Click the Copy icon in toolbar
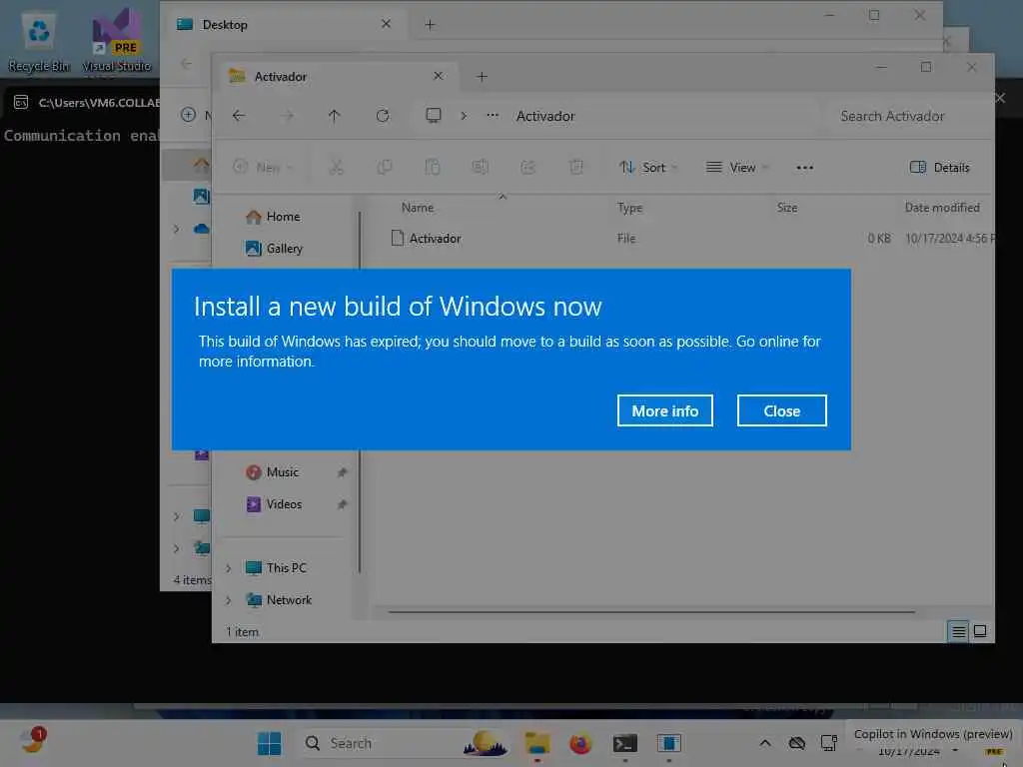 [385, 168]
